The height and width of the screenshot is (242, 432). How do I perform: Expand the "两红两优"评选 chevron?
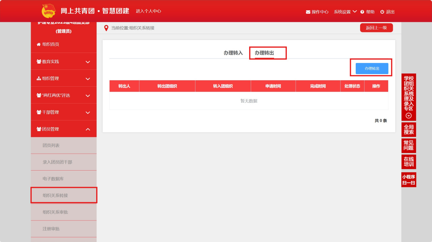[x=88, y=96]
